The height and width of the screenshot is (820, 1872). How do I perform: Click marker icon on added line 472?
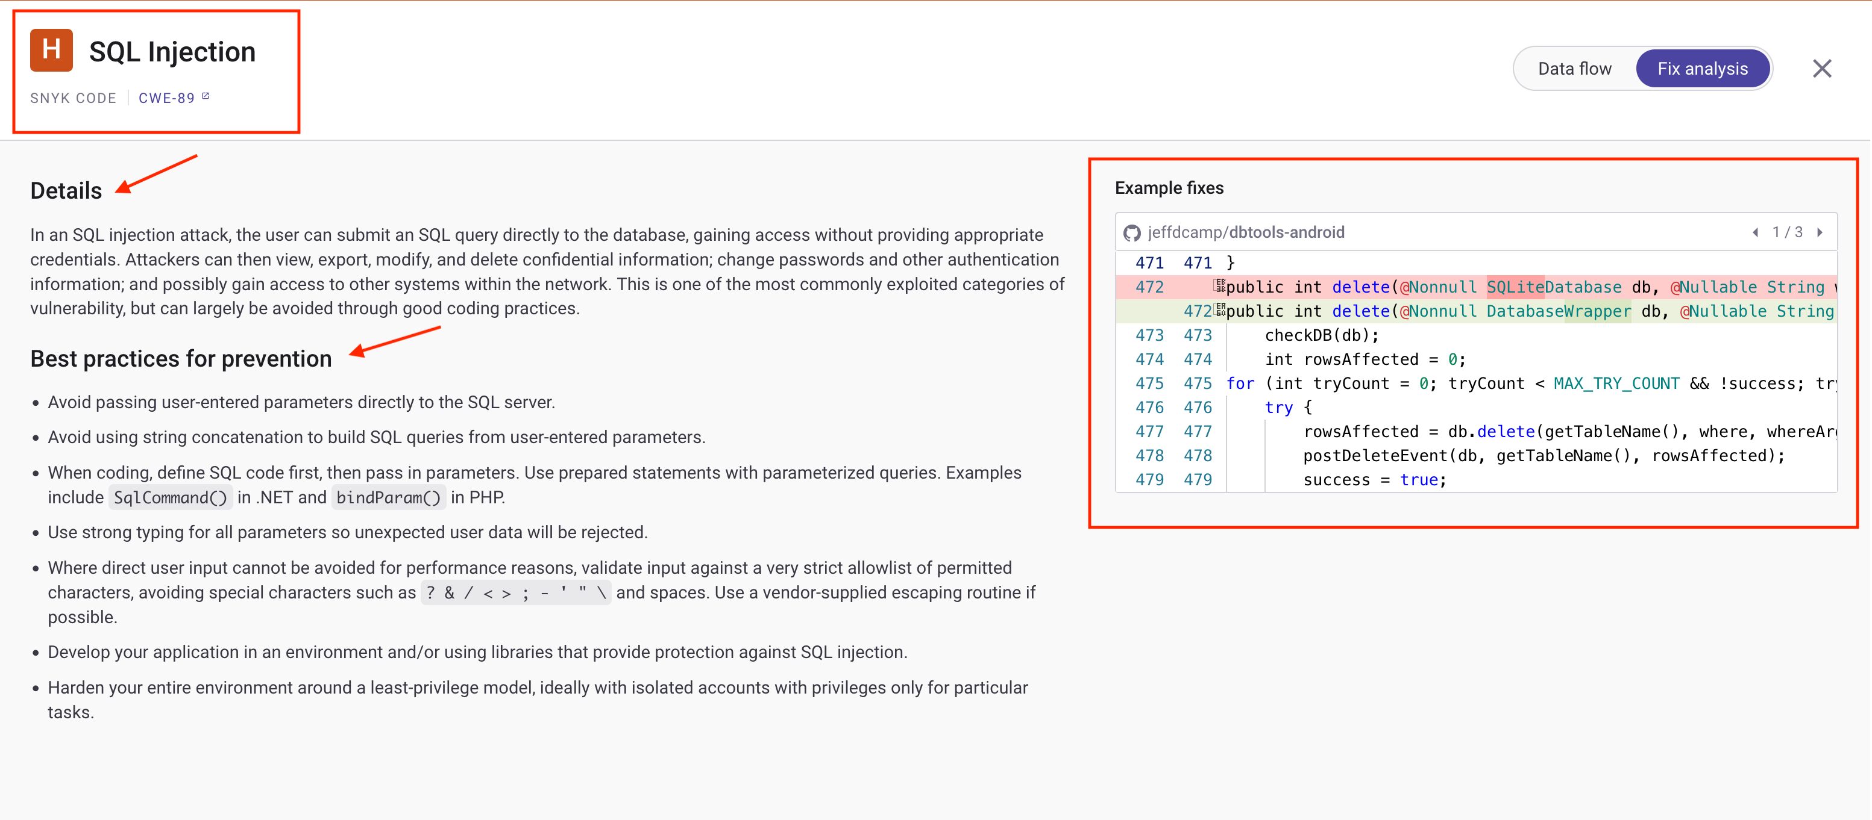[x=1220, y=311]
